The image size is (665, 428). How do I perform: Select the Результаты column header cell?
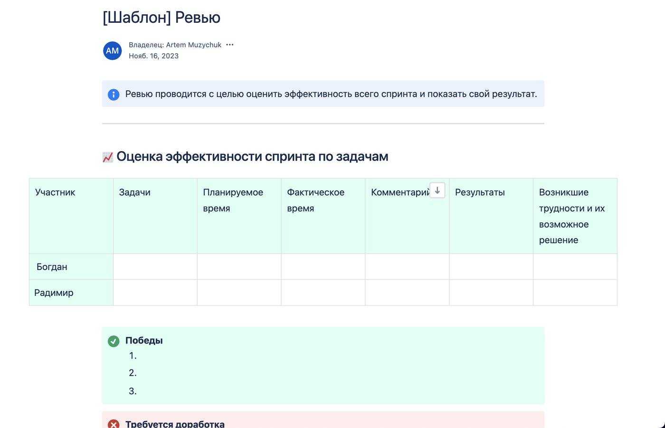[491, 216]
